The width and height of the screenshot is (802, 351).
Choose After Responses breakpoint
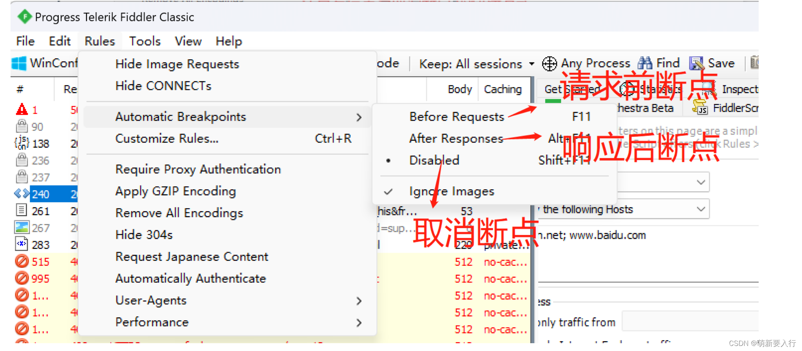tap(456, 139)
